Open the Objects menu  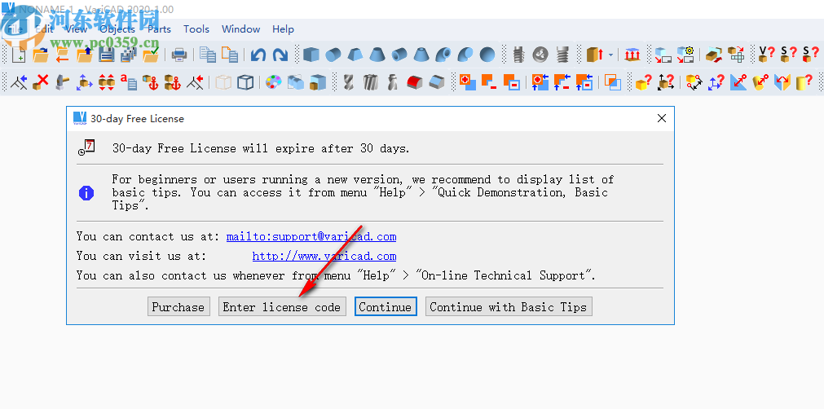[117, 29]
